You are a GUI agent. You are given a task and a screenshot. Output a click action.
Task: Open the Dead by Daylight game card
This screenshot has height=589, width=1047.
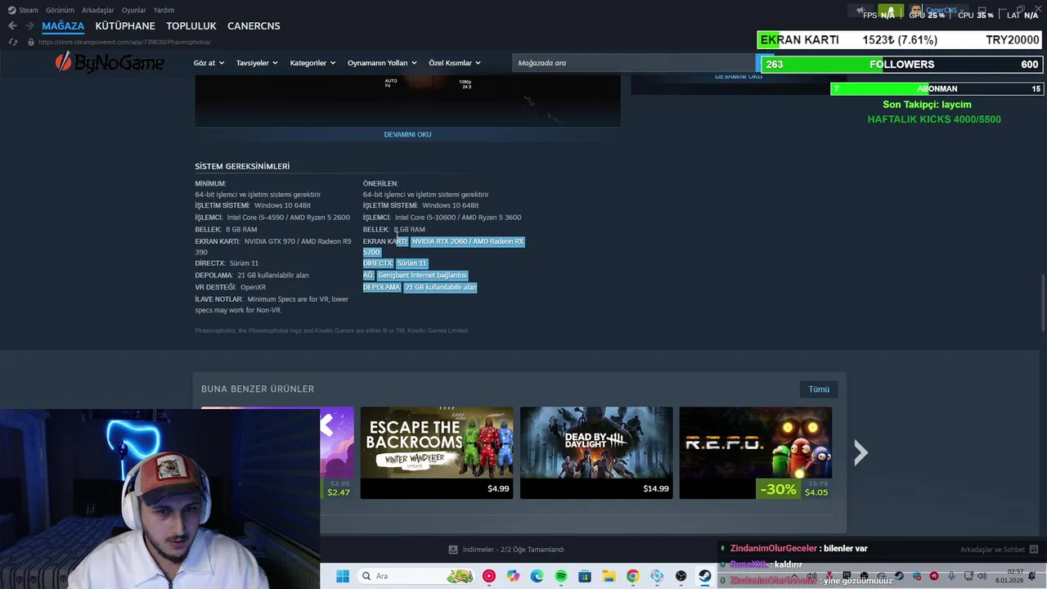click(596, 452)
